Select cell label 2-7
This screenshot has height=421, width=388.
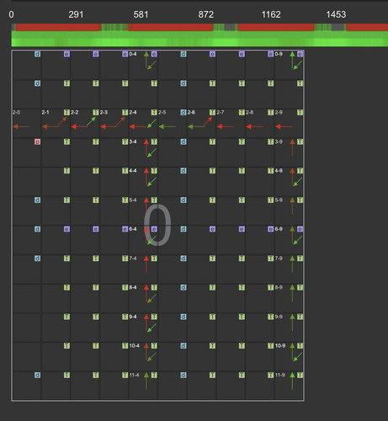pos(221,113)
